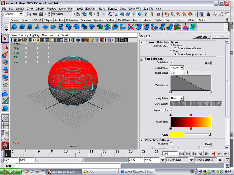Select Drag selection style
Viewport: 234px width, 175px height.
171,52
